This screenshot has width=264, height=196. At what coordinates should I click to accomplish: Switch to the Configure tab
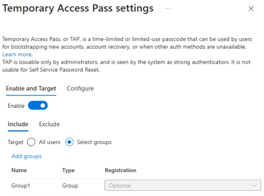80,89
